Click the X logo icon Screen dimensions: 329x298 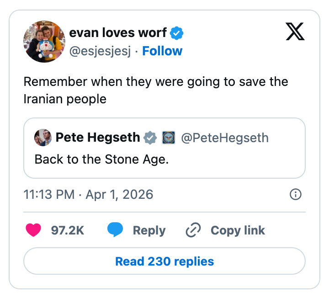[295, 31]
